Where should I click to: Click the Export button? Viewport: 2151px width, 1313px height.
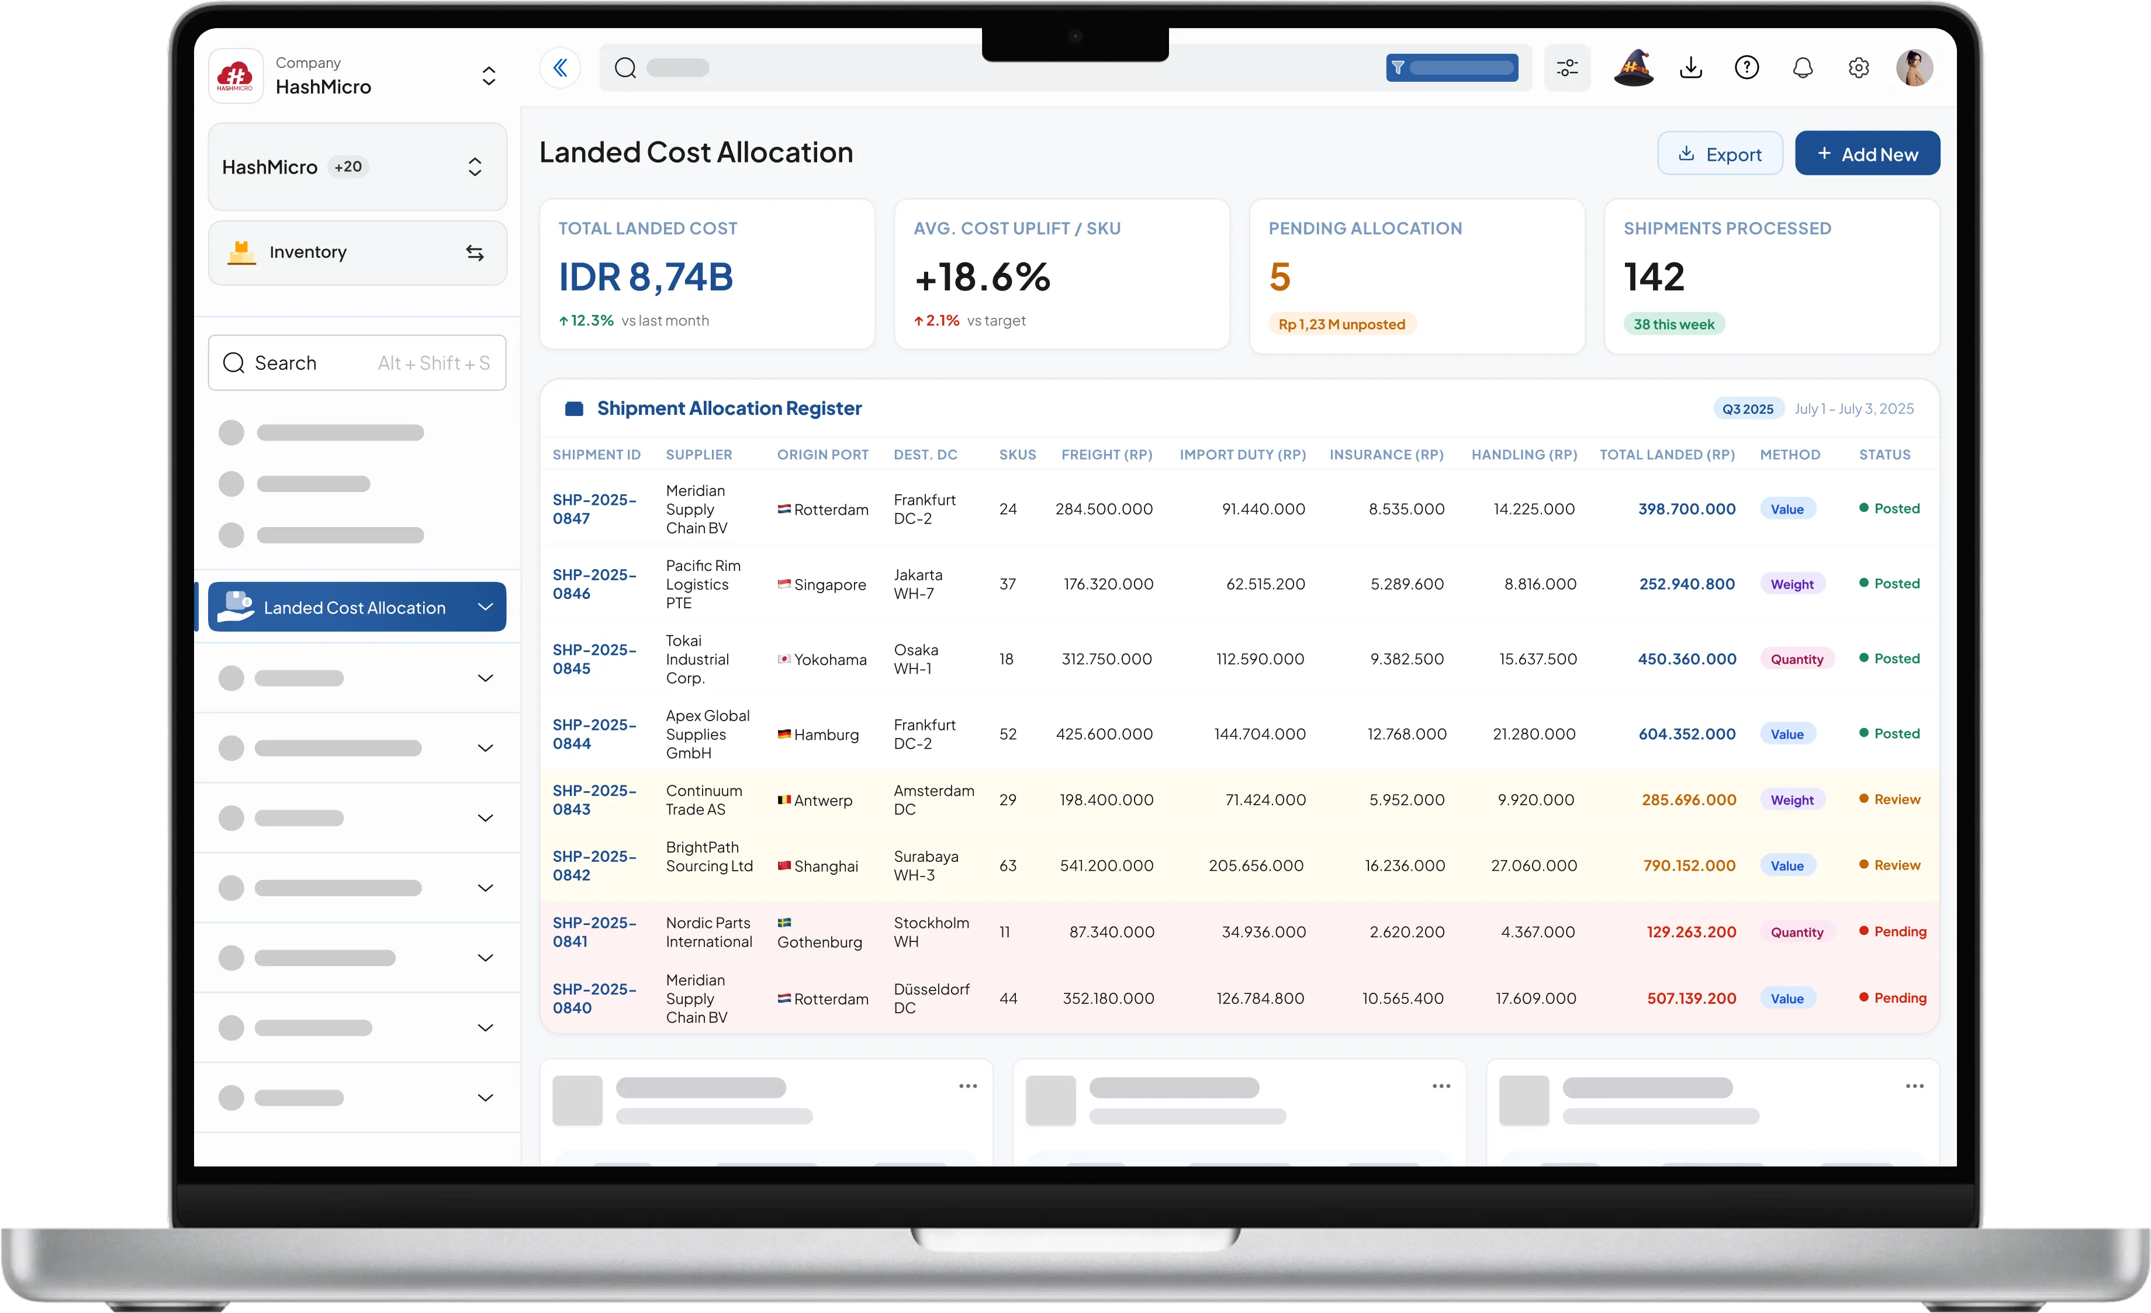1720,154
